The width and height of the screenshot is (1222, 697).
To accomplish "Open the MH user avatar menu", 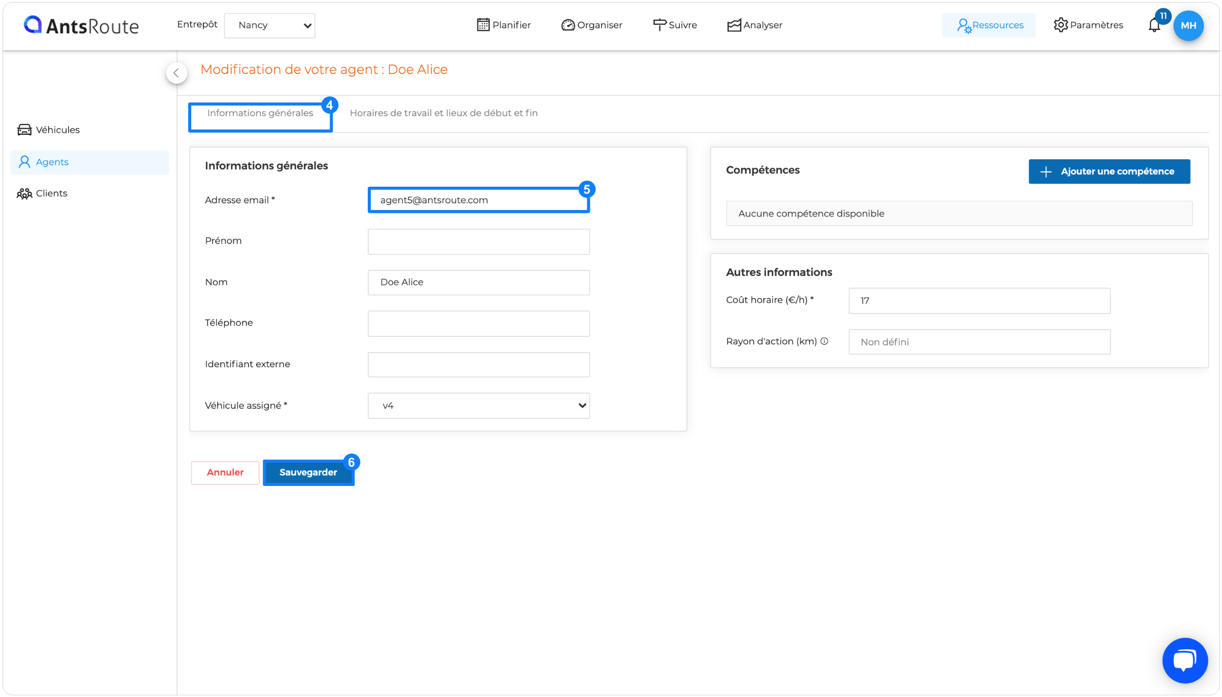I will (x=1188, y=25).
